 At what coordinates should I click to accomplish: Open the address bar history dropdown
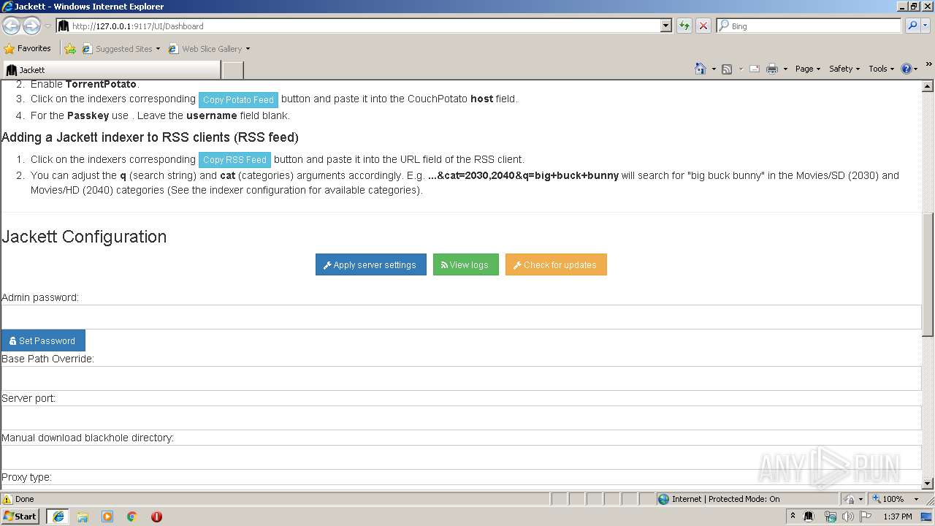(665, 26)
